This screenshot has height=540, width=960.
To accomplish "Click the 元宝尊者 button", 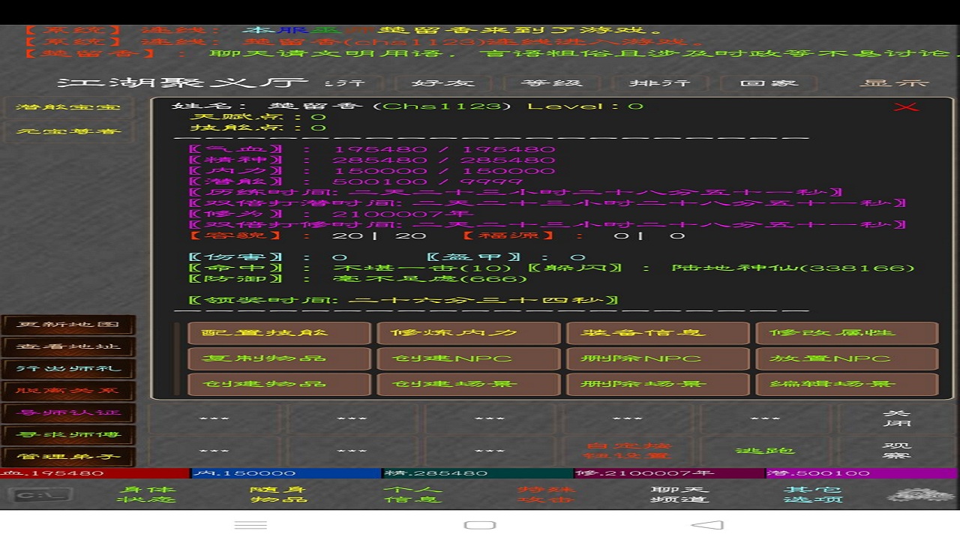I will tap(68, 132).
